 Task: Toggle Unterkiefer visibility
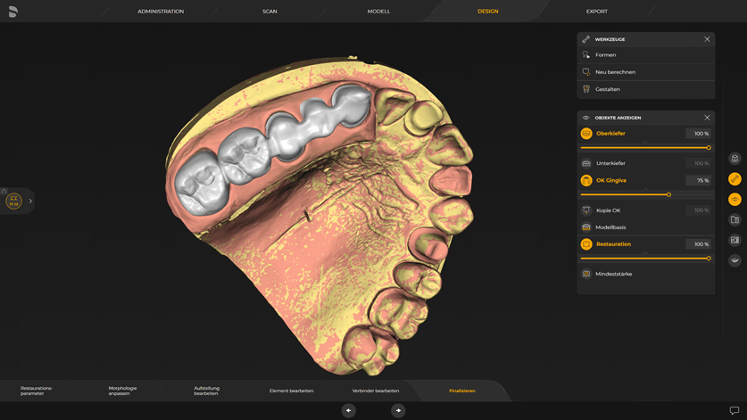point(586,163)
